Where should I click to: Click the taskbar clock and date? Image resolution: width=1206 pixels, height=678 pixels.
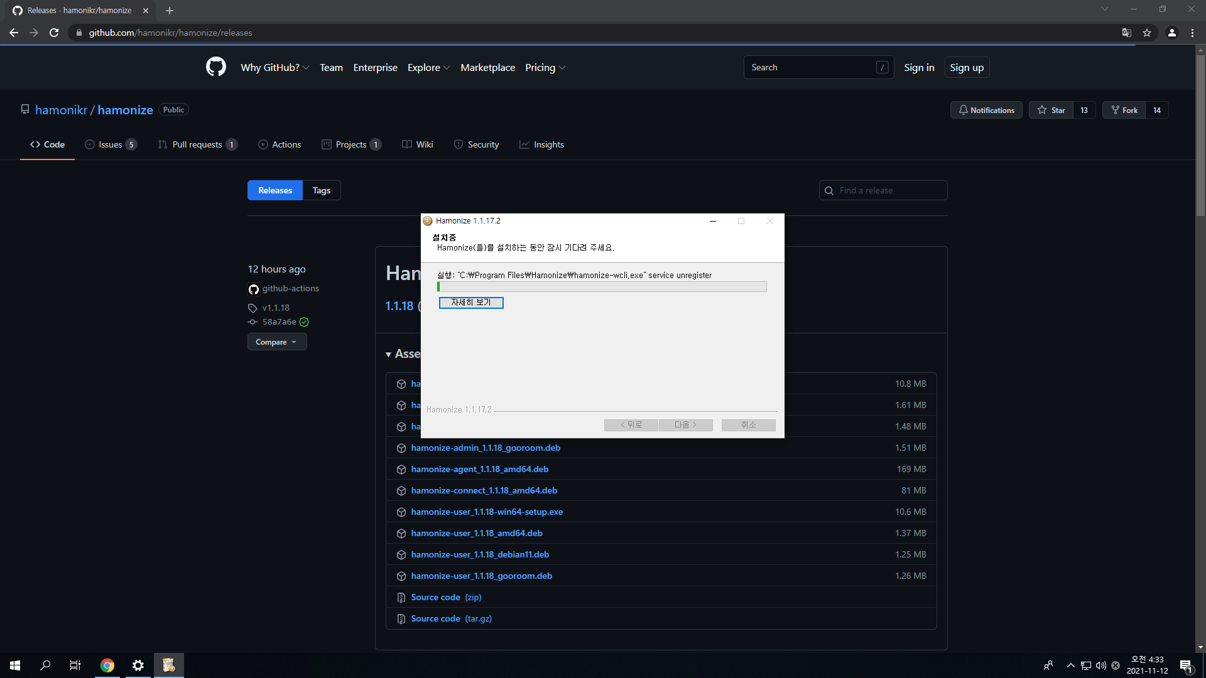coord(1147,665)
